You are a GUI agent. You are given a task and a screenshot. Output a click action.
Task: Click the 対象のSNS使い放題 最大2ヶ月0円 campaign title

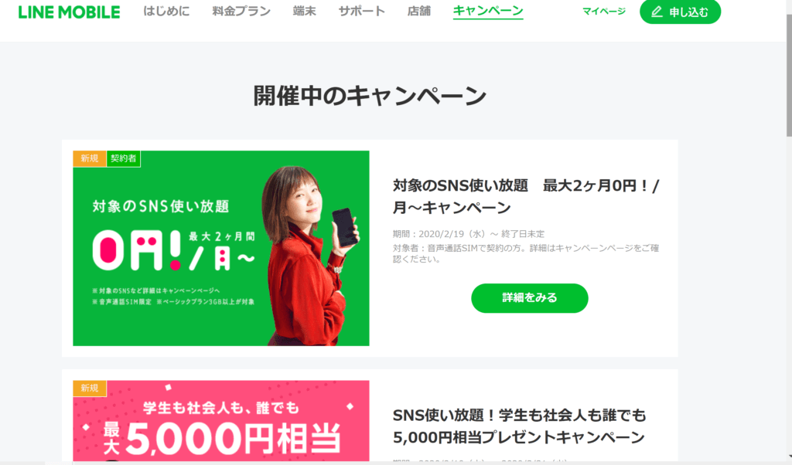pos(526,197)
